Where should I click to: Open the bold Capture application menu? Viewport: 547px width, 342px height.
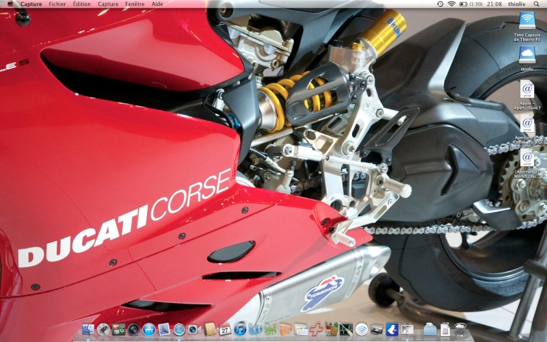pos(31,4)
